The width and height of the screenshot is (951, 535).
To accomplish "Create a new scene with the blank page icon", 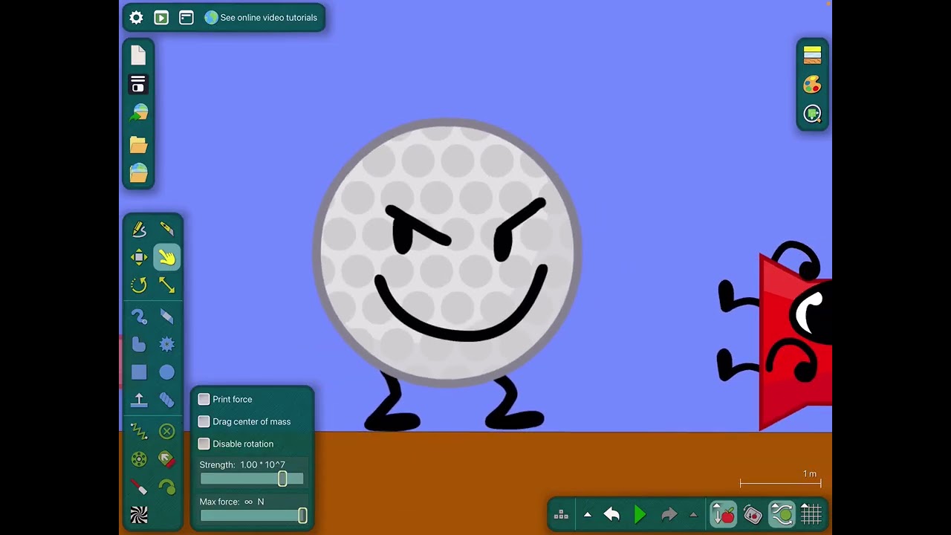I will click(139, 55).
